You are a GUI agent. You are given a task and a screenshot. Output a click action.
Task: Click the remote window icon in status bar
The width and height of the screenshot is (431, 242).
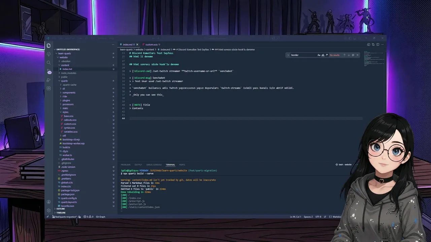click(47, 217)
